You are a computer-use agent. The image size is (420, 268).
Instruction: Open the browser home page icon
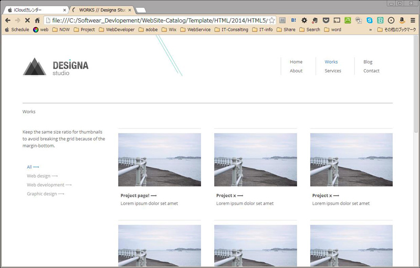coord(37,20)
